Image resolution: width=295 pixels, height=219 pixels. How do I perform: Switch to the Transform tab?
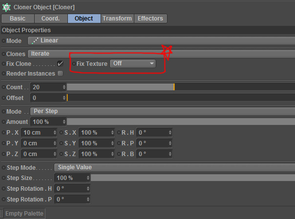[x=117, y=19]
